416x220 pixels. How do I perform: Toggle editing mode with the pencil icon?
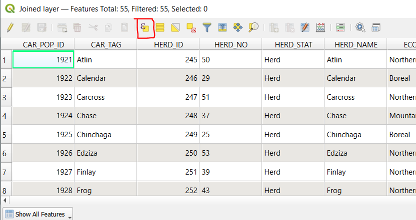click(x=10, y=28)
